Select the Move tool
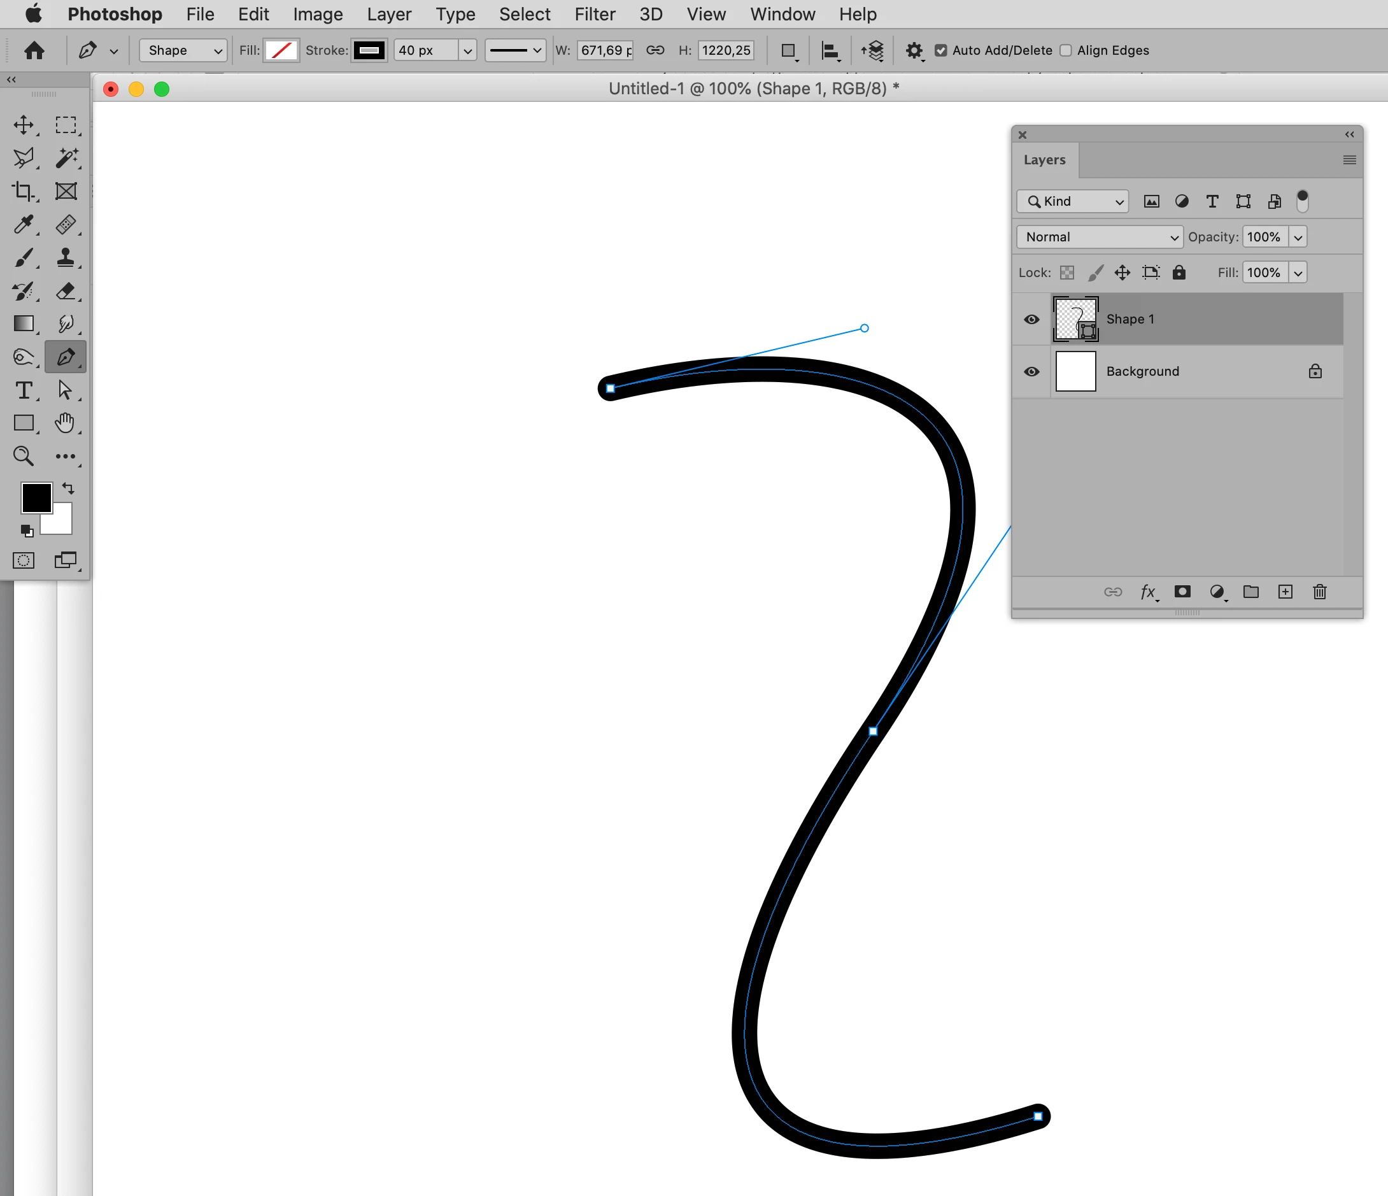This screenshot has width=1388, height=1196. pyautogui.click(x=24, y=125)
